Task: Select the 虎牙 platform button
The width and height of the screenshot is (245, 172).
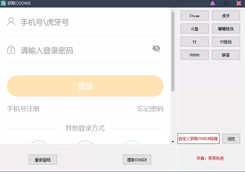Action: coord(226,15)
